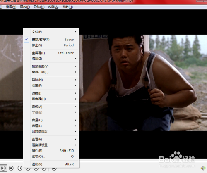Open the 收藏(A) menu in menu bar
207x173 pixels.
pyautogui.click(x=53, y=7)
